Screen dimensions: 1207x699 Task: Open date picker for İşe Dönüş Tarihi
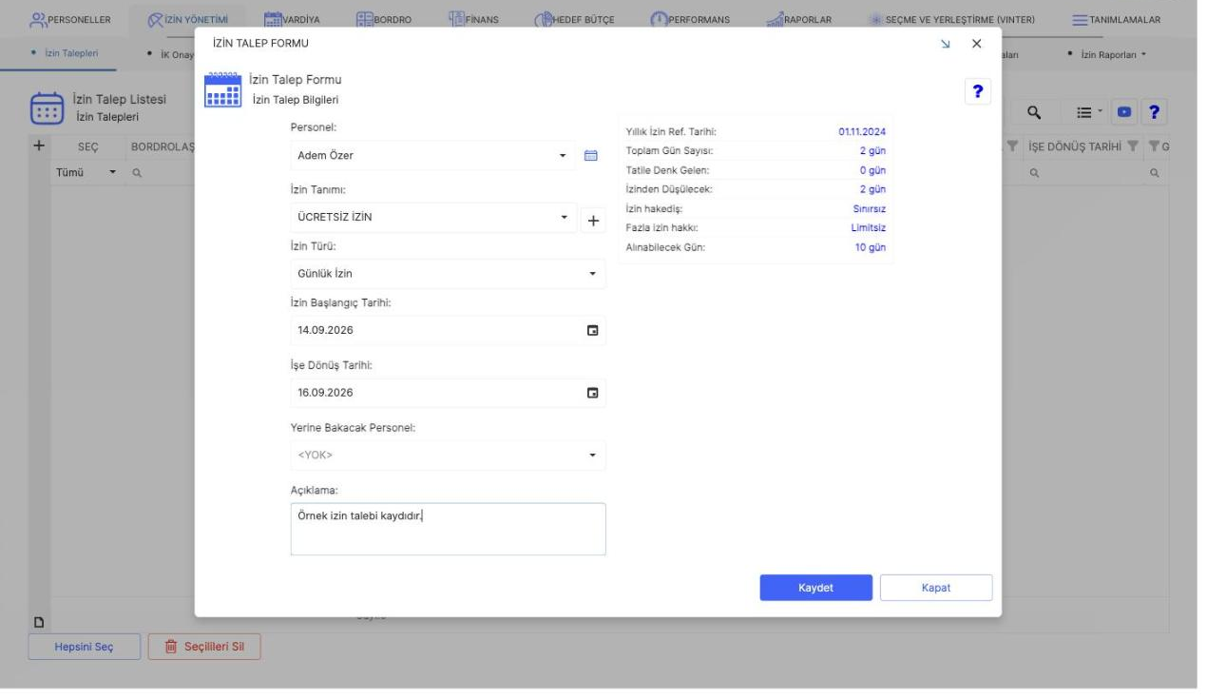coord(593,392)
